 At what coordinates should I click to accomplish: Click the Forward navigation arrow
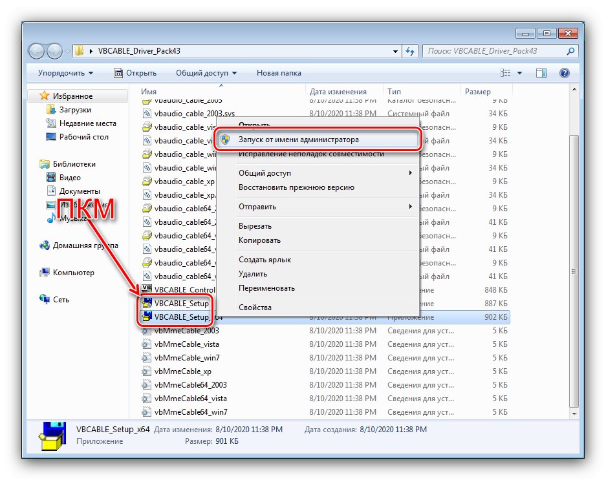[54, 51]
